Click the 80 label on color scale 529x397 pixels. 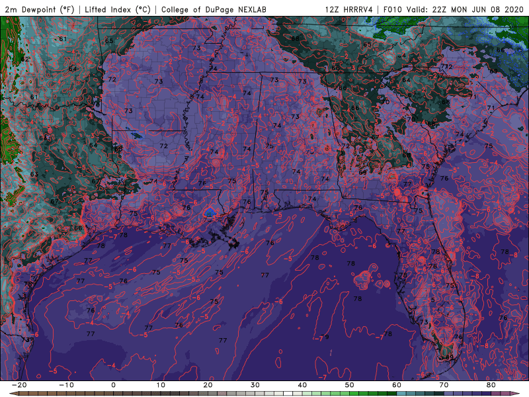click(491, 385)
